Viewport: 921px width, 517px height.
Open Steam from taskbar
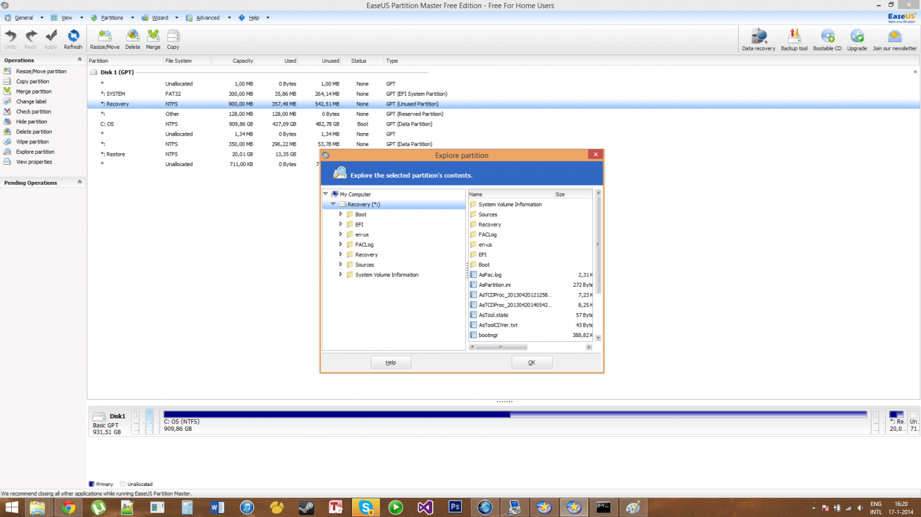point(306,507)
